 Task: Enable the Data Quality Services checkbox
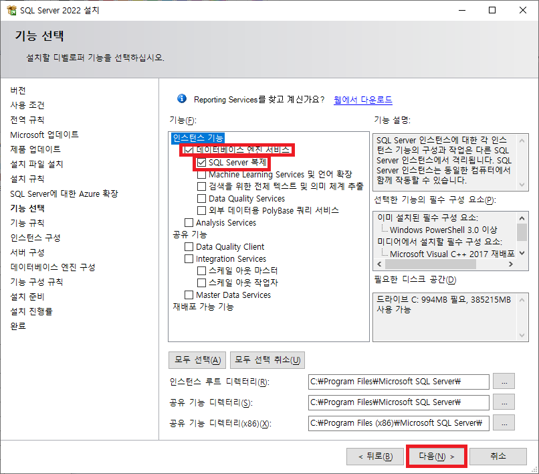(201, 199)
